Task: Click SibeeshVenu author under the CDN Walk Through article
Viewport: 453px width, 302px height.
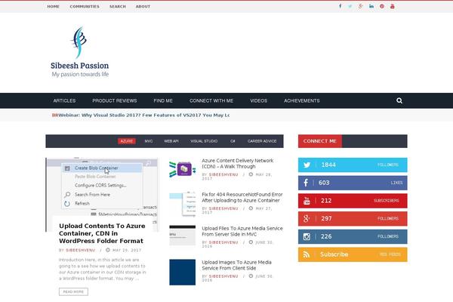Action: pos(223,174)
